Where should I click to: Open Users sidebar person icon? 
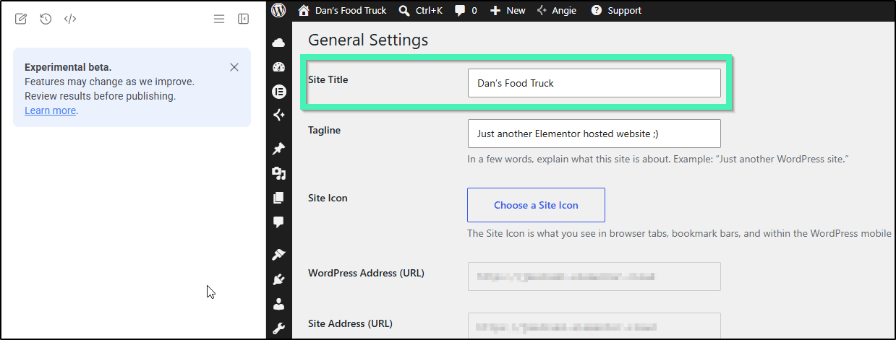pos(278,304)
